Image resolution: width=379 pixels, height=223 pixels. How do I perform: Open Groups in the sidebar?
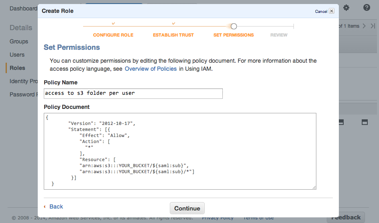point(19,41)
